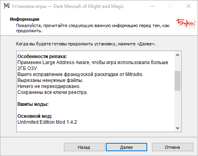Click the Назад button
Image resolution: width=198 pixels, height=156 pixels.
[85, 147]
